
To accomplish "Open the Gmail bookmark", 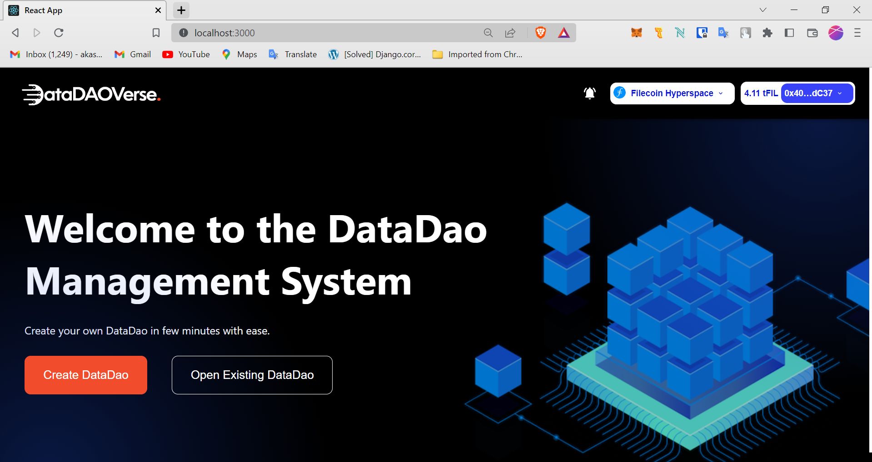I will tap(133, 54).
